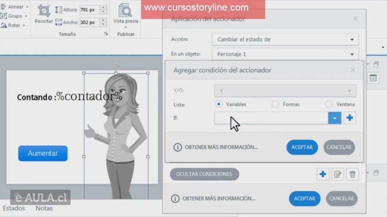Delete condition using the trash icon
This screenshot has height=217, width=387.
point(352,174)
